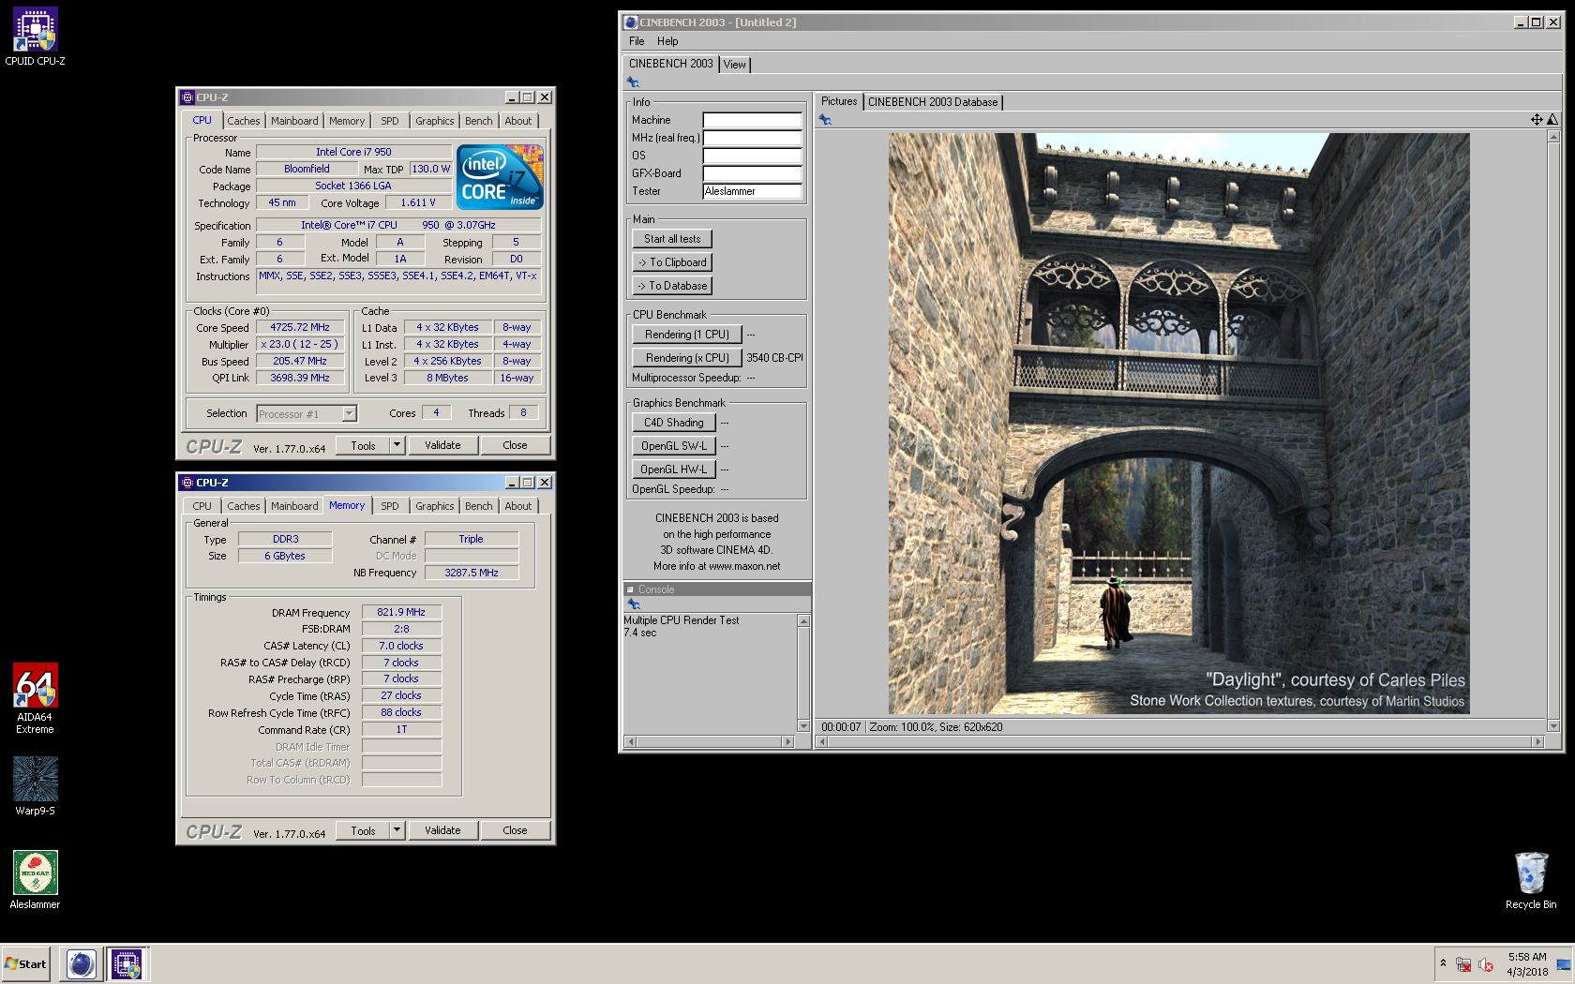The image size is (1575, 984).
Task: Open the AIDA64 Extreme desktop icon
Action: pos(35,698)
